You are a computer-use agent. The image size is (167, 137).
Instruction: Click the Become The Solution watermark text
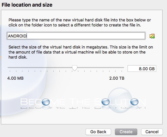[x=83, y=102]
